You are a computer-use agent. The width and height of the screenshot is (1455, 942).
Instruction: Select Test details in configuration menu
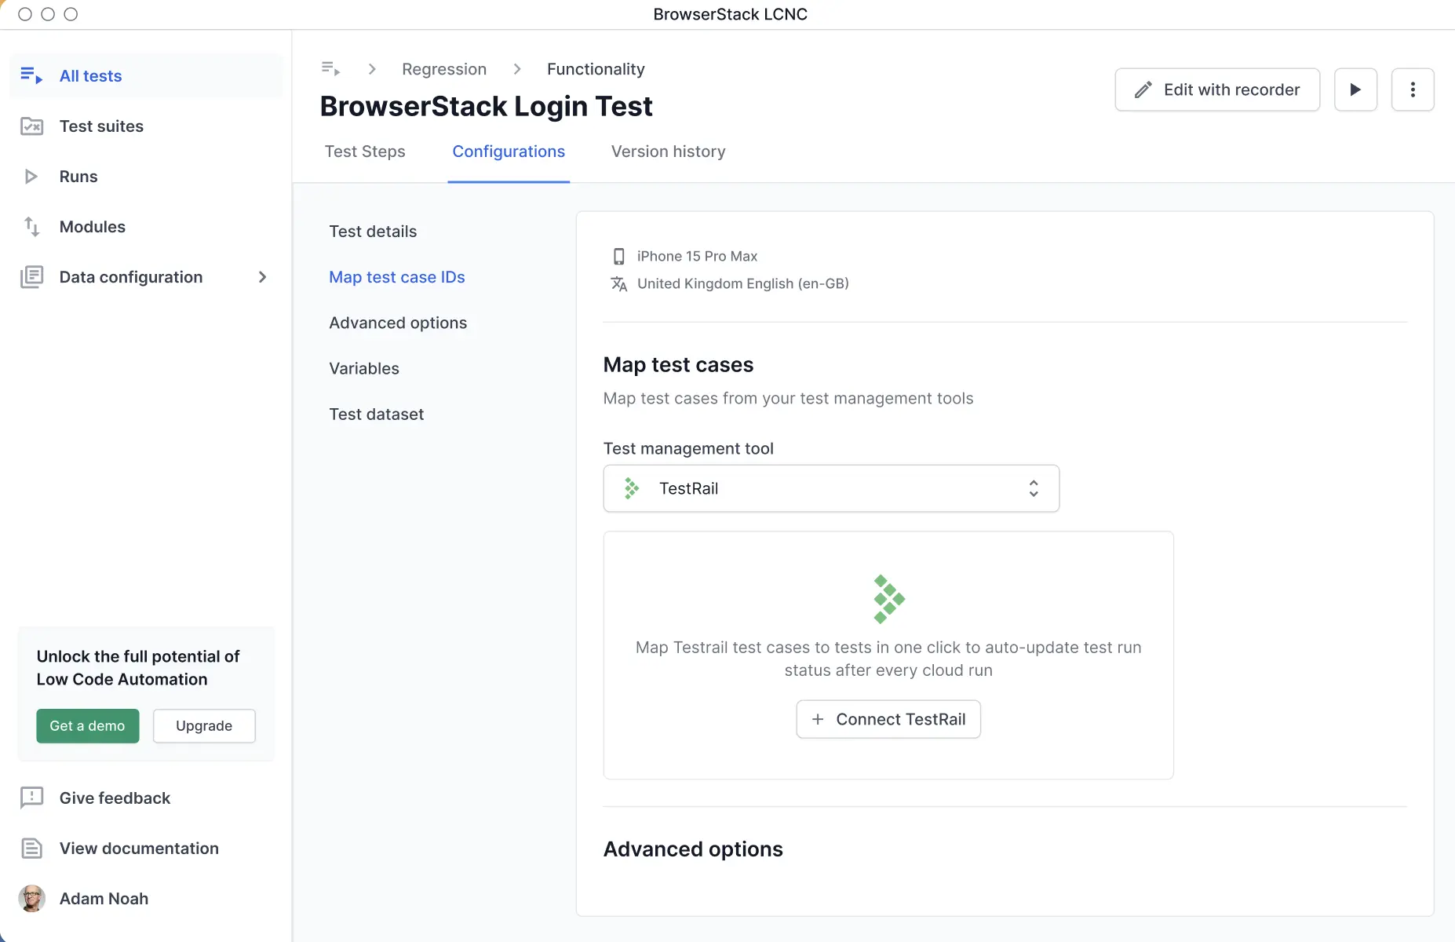[373, 231]
